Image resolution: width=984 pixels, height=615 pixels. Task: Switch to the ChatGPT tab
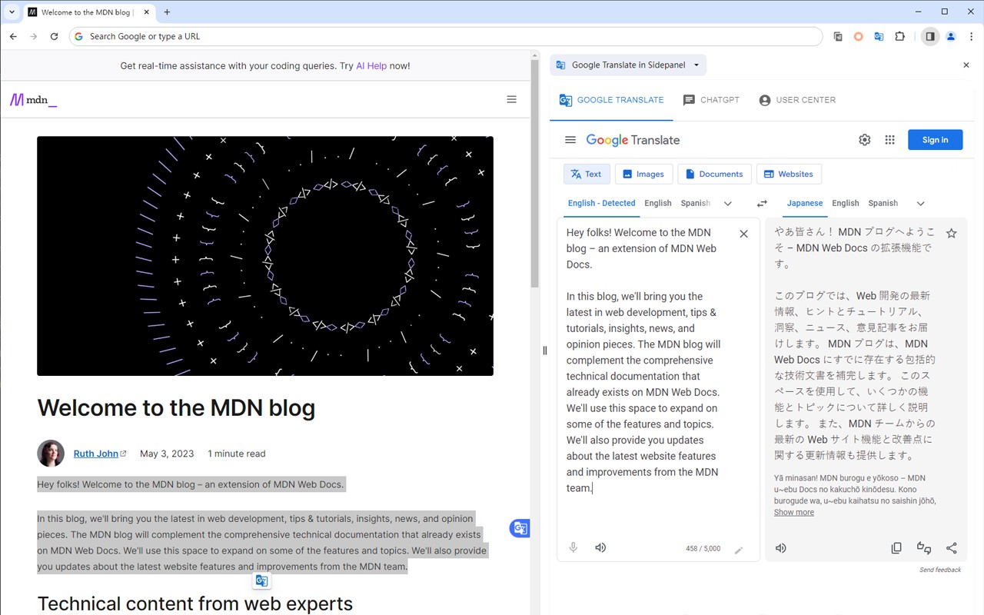(711, 100)
